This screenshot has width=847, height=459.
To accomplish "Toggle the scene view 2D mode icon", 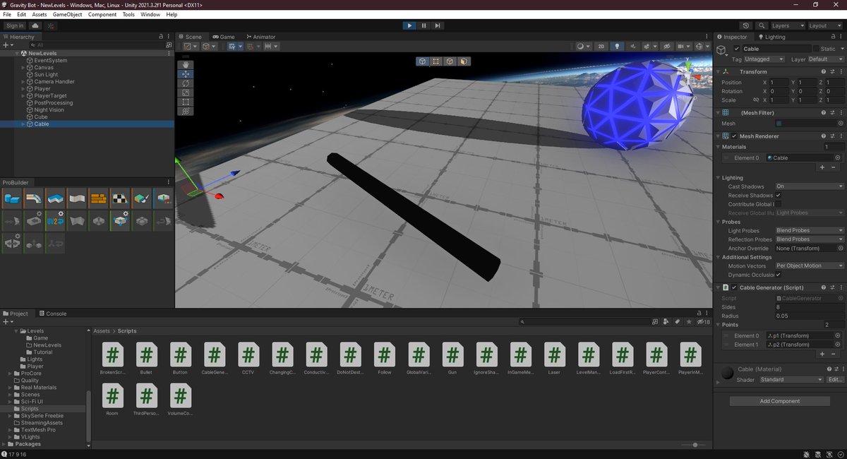I will (x=601, y=46).
